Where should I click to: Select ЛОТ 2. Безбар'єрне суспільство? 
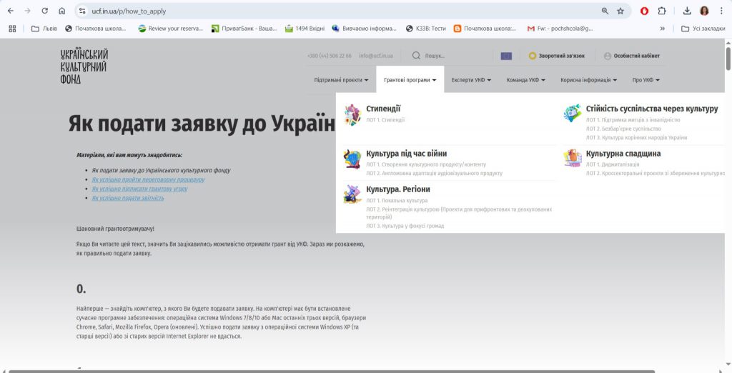pyautogui.click(x=623, y=129)
